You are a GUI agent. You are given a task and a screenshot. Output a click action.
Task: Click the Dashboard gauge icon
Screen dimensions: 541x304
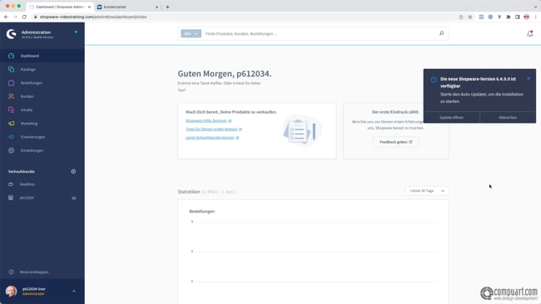point(12,56)
